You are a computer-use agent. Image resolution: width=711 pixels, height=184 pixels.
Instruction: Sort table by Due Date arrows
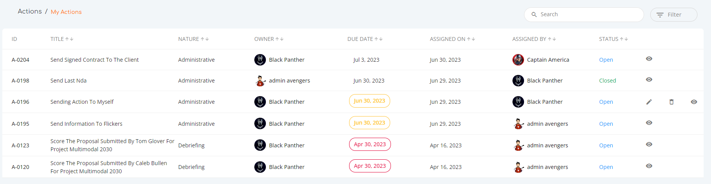pyautogui.click(x=379, y=39)
